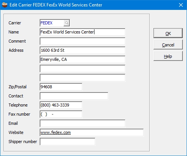187x156 pixels.
Task: Focus the empty Email field
Action: pyautogui.click(x=83, y=123)
